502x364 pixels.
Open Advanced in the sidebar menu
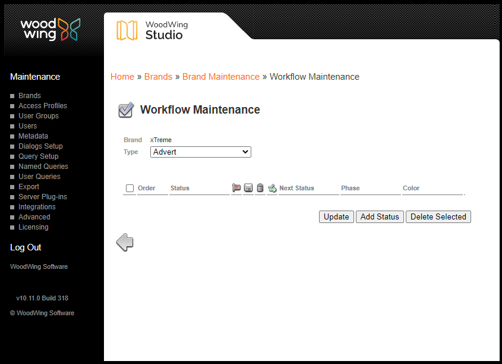34,217
